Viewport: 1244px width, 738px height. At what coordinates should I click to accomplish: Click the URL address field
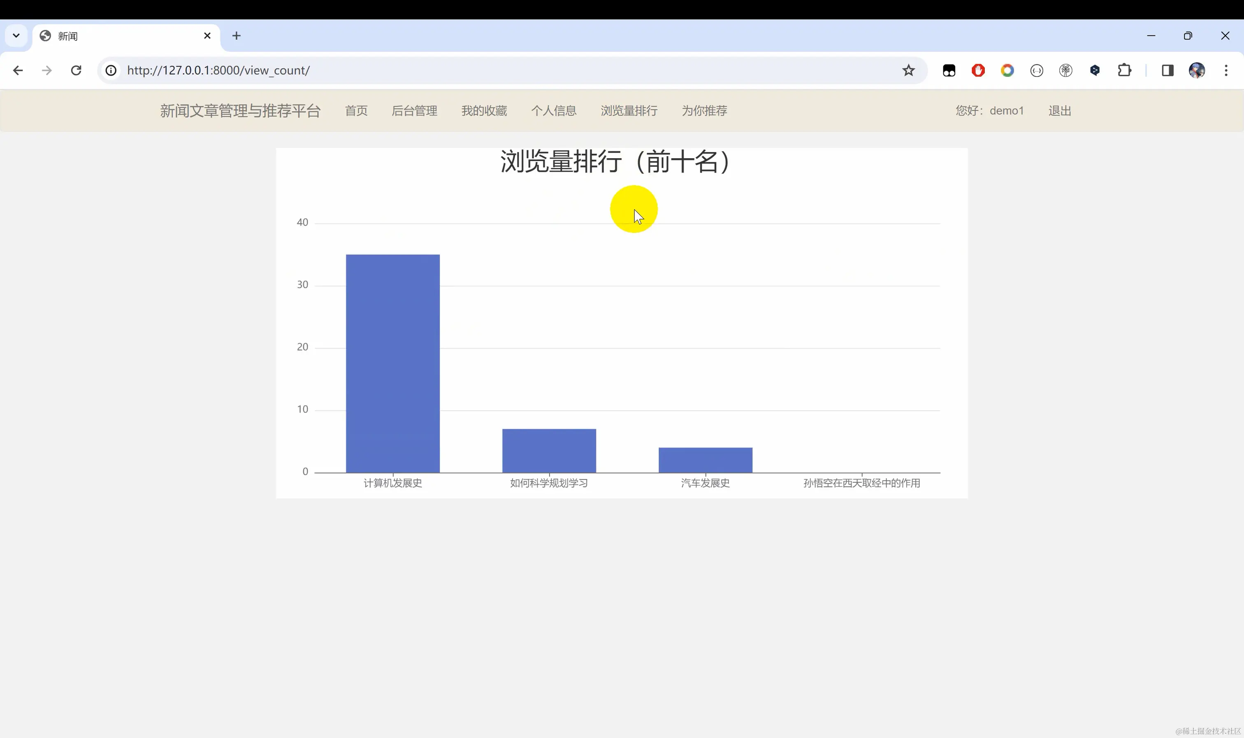(448, 71)
